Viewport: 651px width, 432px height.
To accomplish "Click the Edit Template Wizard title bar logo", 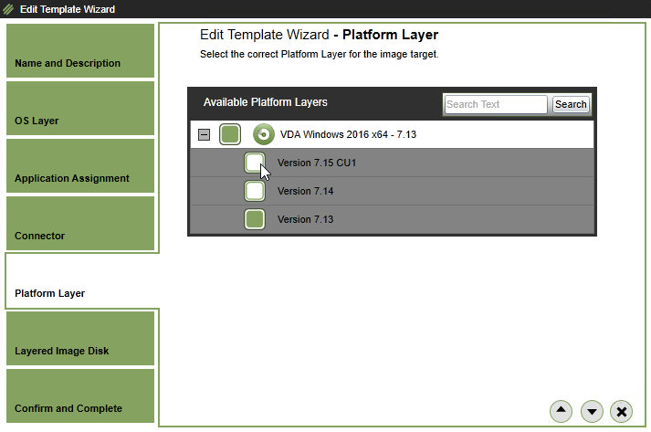I will (8, 9).
